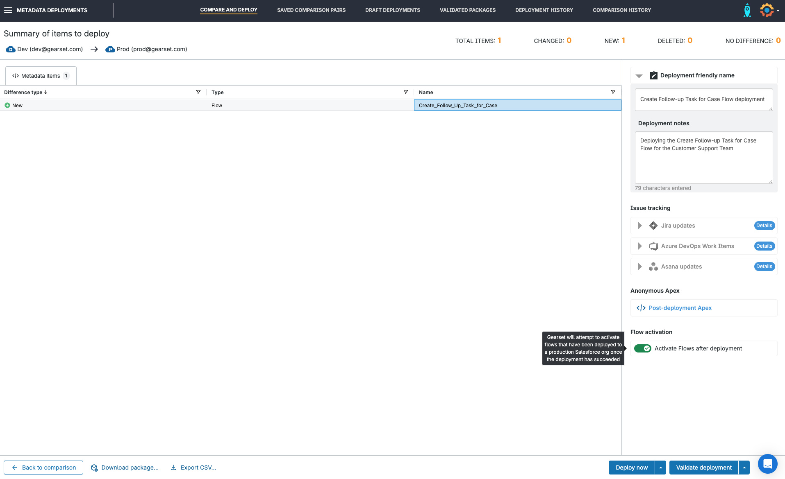Click the rocket icon in header

(x=747, y=10)
